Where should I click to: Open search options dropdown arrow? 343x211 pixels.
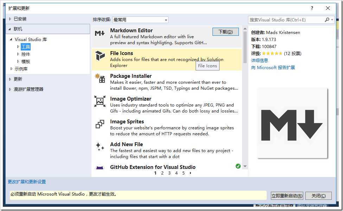332,20
